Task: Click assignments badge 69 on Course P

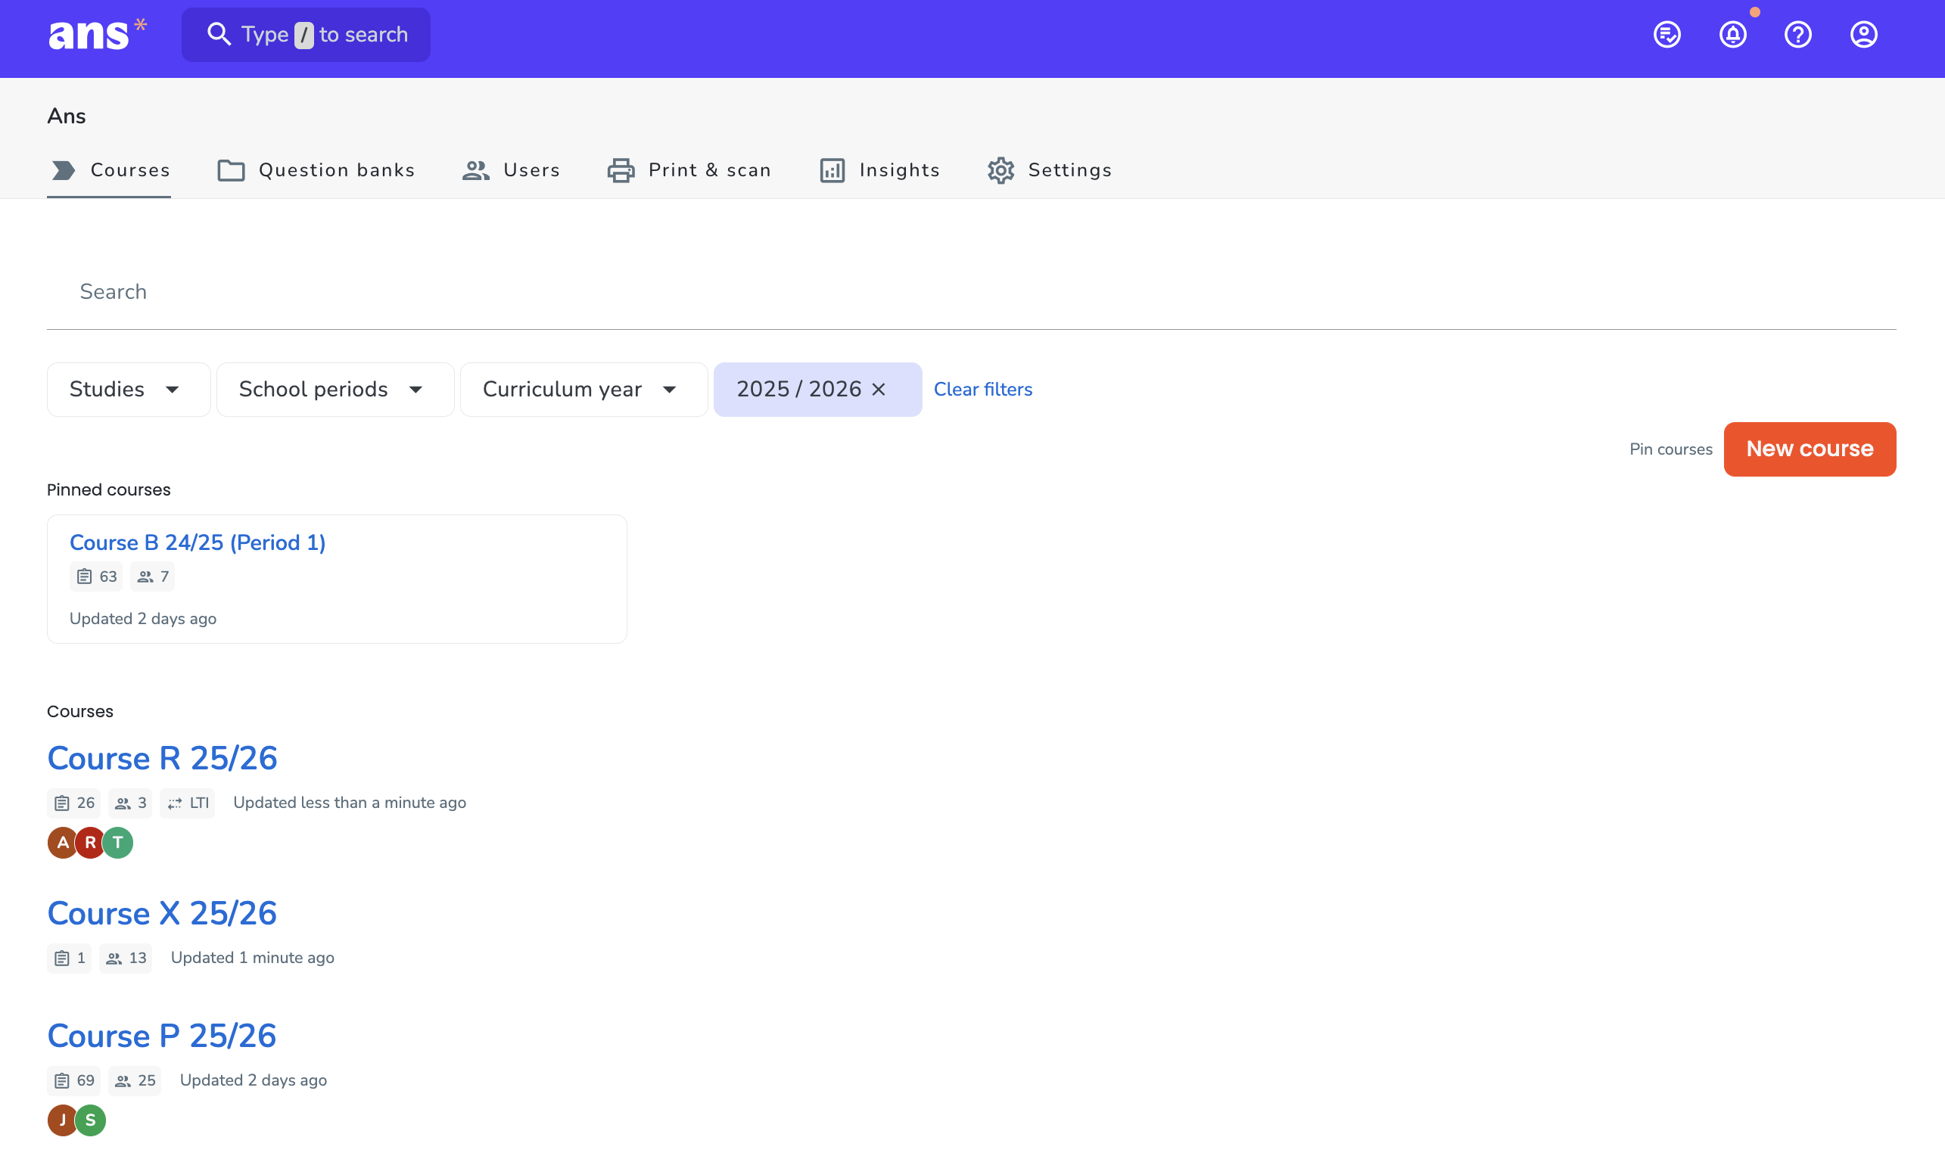Action: [x=73, y=1081]
